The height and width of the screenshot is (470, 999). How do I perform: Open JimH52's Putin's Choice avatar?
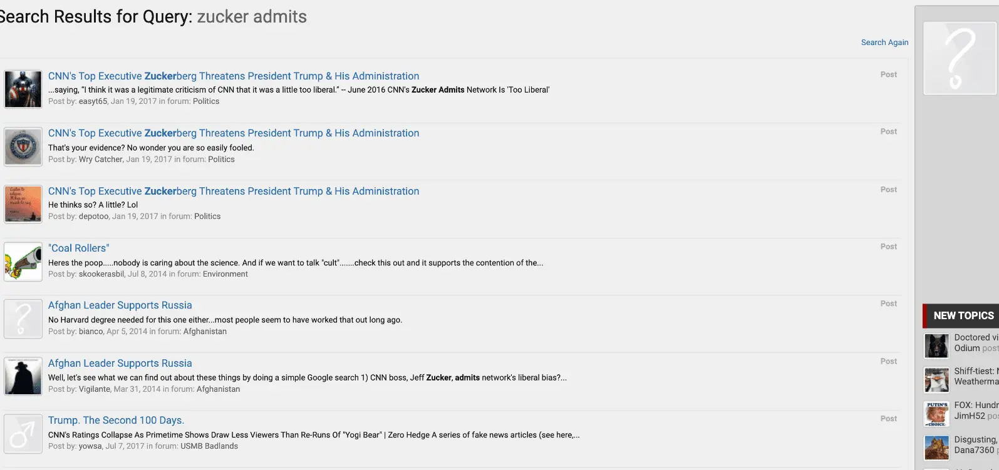click(937, 414)
